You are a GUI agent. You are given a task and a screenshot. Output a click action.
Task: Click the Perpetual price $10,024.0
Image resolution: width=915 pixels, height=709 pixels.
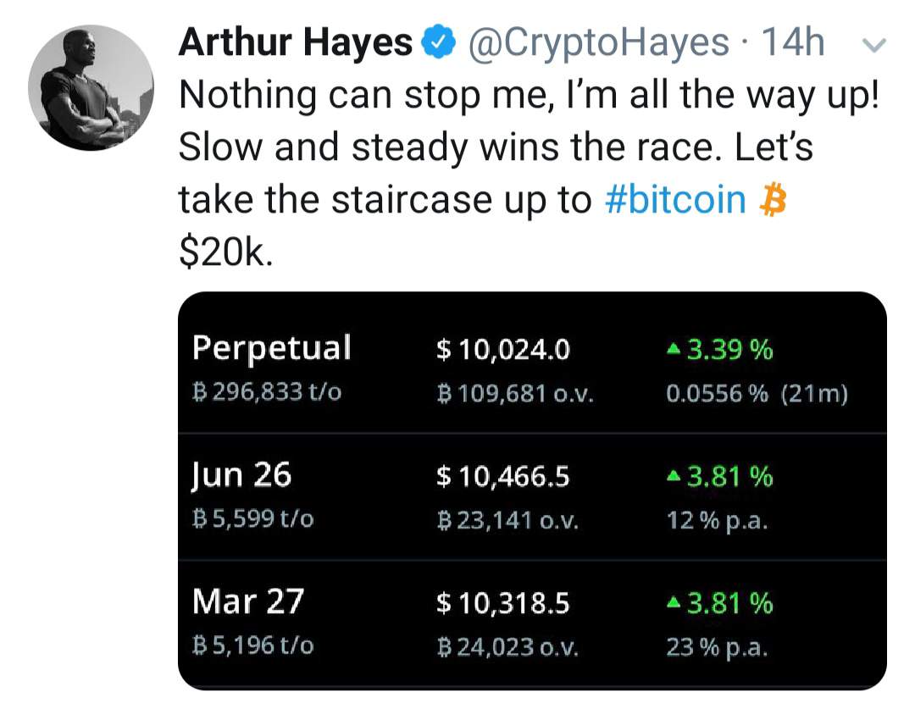(x=502, y=350)
